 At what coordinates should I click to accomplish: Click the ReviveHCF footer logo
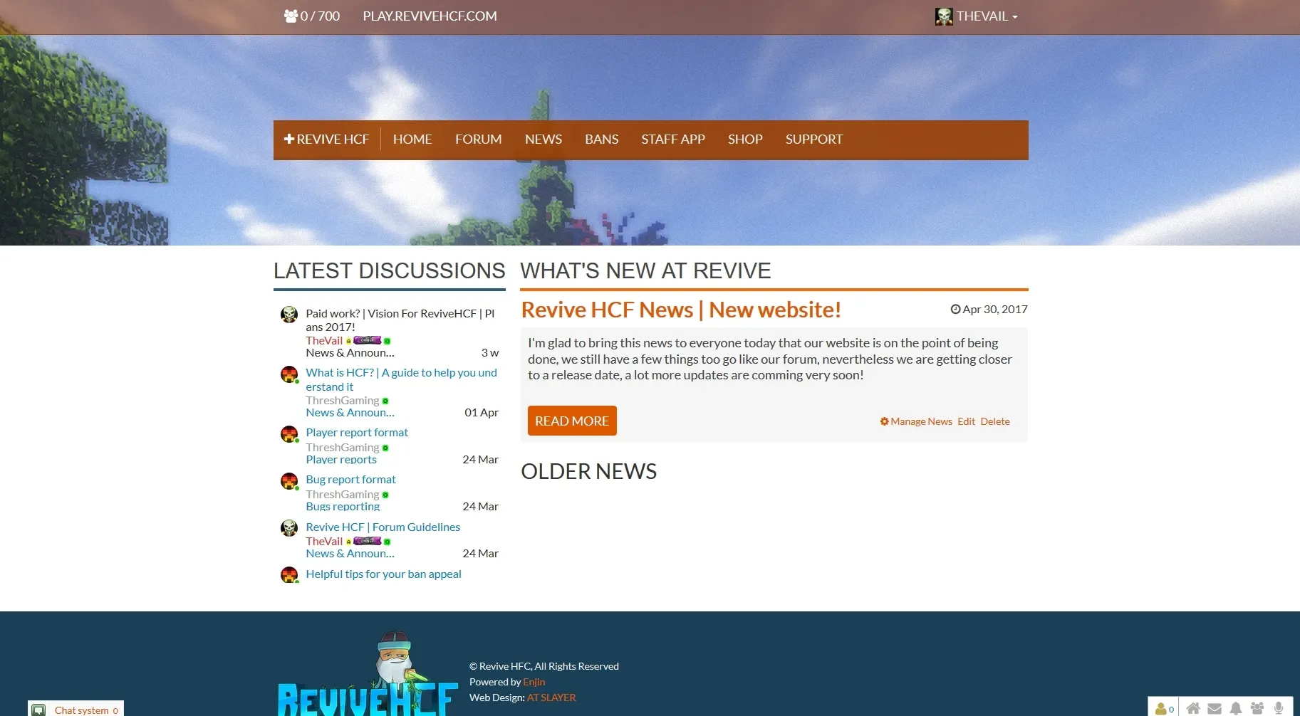point(368,673)
